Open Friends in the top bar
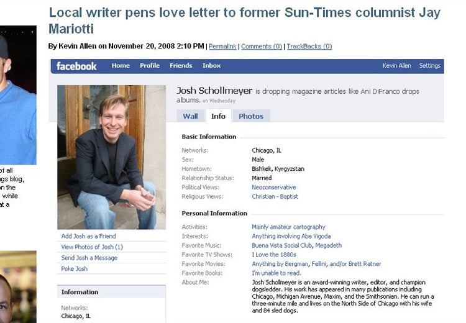The image size is (466, 323). click(181, 66)
